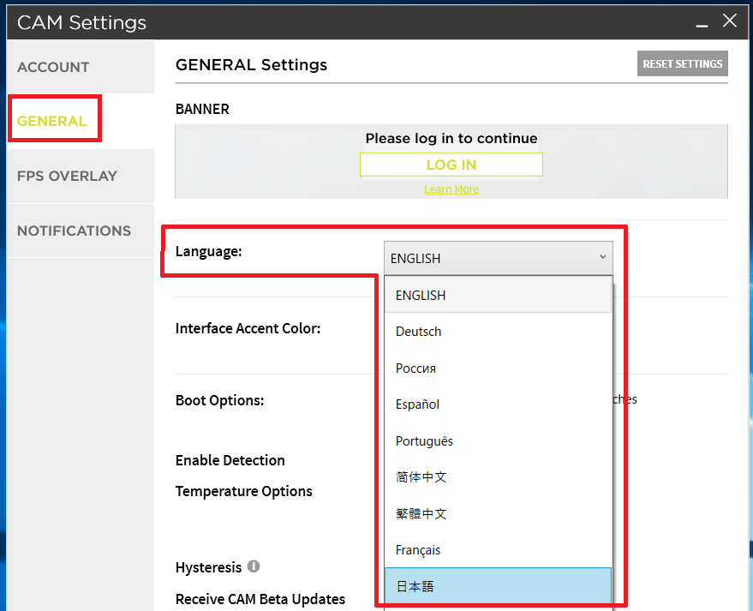Click the Receive CAM Beta Updates label
The height and width of the screenshot is (611, 753).
point(260,599)
